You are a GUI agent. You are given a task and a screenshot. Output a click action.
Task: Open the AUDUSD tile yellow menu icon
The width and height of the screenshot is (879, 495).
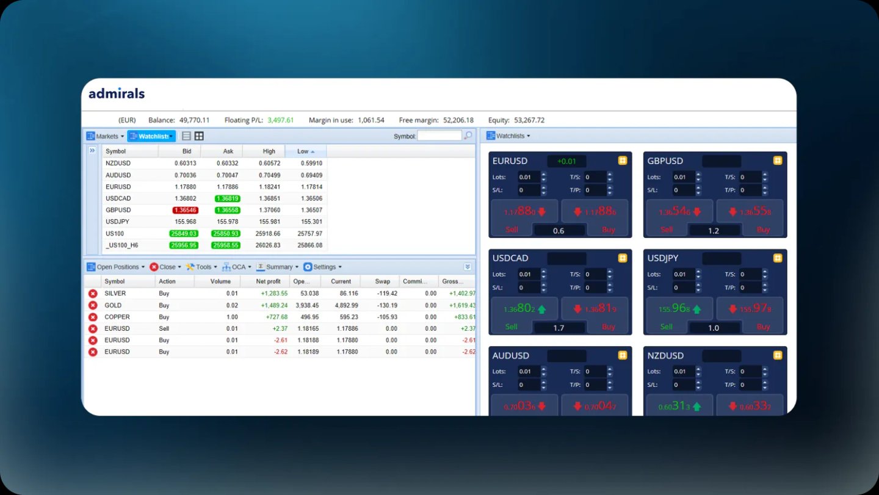click(623, 355)
